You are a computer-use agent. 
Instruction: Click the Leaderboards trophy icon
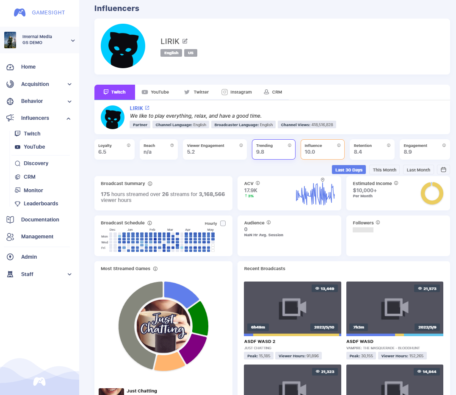(18, 204)
